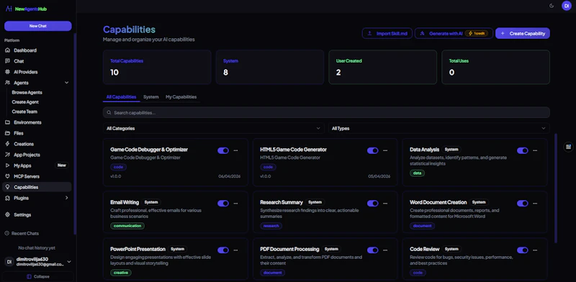Collapse the sidebar with the Collapse button

(38, 276)
